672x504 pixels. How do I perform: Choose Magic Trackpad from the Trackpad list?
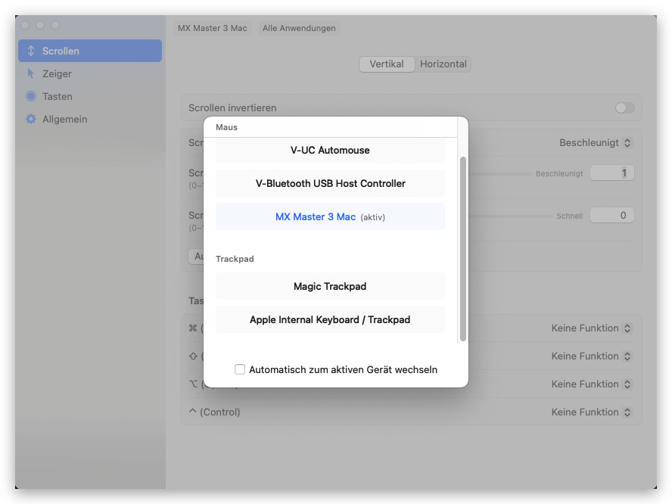click(x=330, y=286)
